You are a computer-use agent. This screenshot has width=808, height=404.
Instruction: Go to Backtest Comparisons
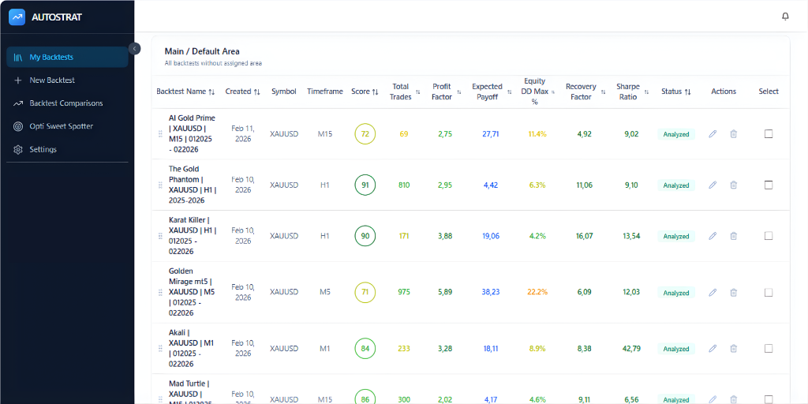67,103
